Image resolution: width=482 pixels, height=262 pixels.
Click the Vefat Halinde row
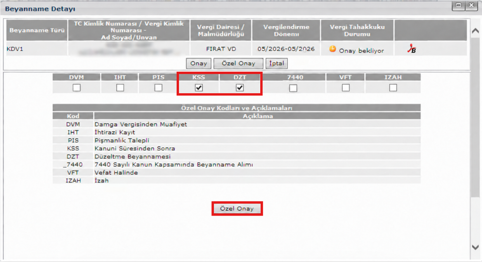(x=236, y=172)
